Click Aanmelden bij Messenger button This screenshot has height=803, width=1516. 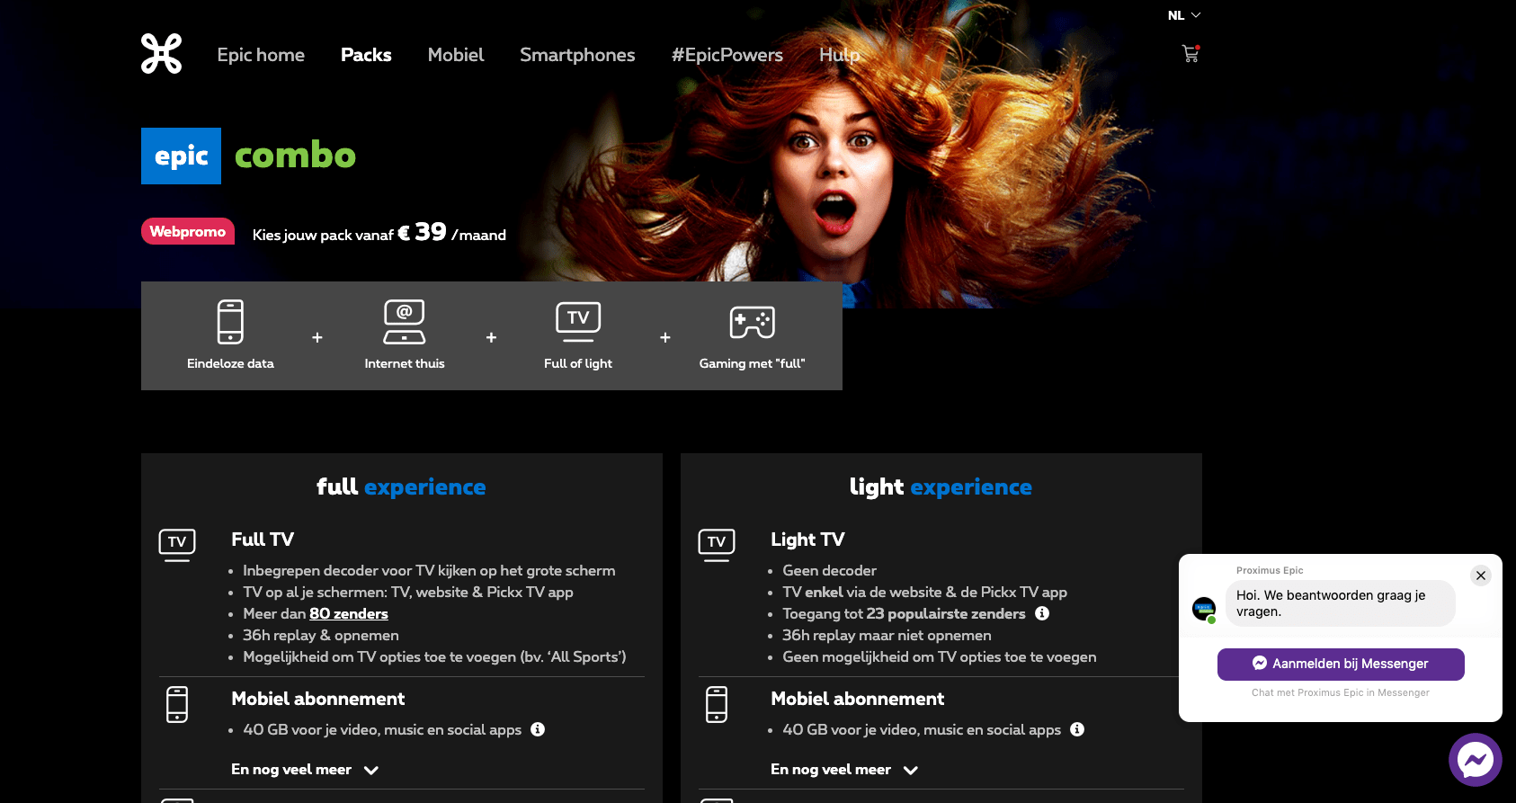pyautogui.click(x=1341, y=664)
